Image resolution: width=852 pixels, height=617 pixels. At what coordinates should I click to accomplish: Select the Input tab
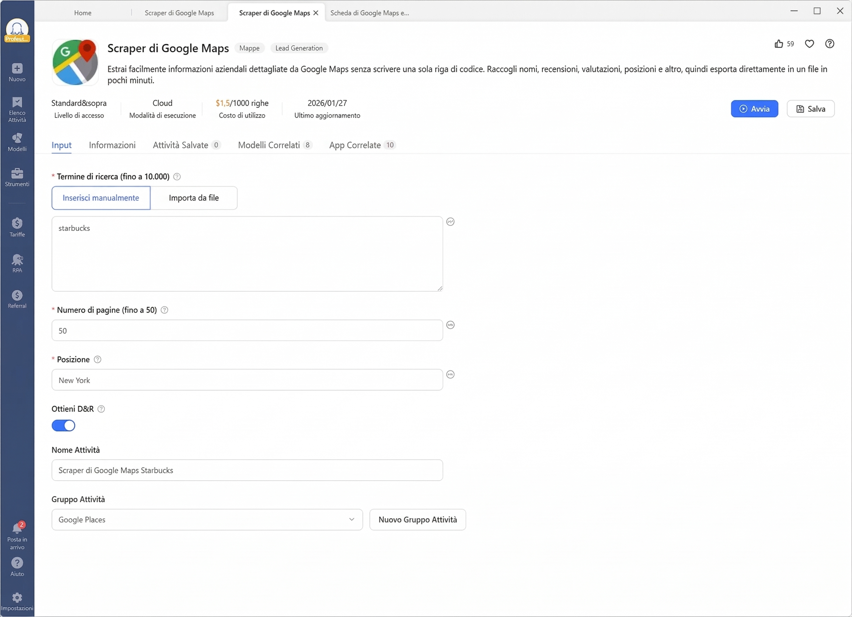coord(62,145)
